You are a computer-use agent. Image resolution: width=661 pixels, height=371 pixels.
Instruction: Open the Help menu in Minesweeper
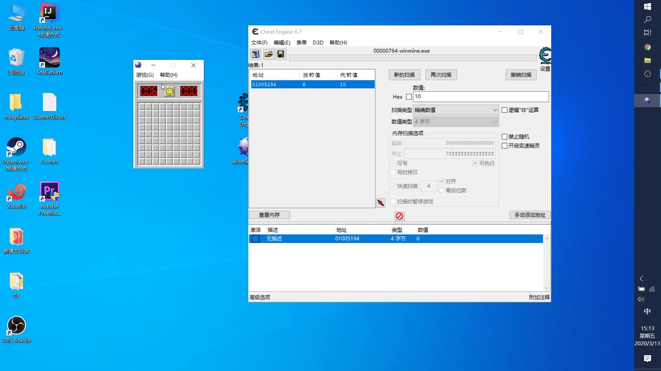(x=169, y=75)
